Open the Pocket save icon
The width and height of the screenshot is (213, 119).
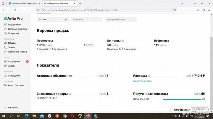tap(198, 10)
